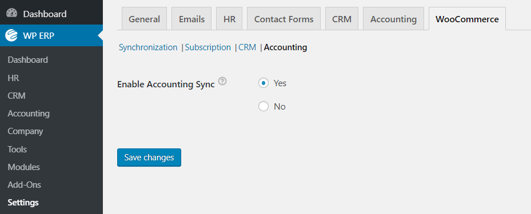Open the Subscription sub-section link

pos(208,47)
